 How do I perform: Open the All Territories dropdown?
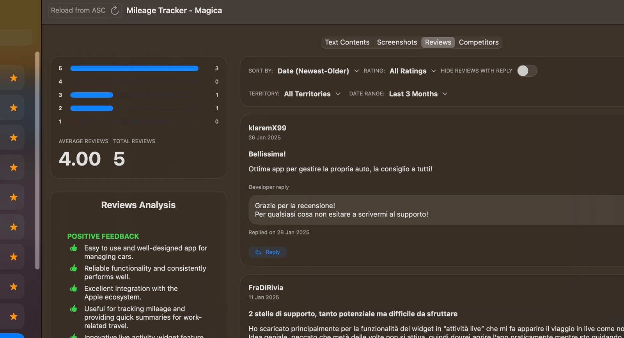(x=312, y=94)
